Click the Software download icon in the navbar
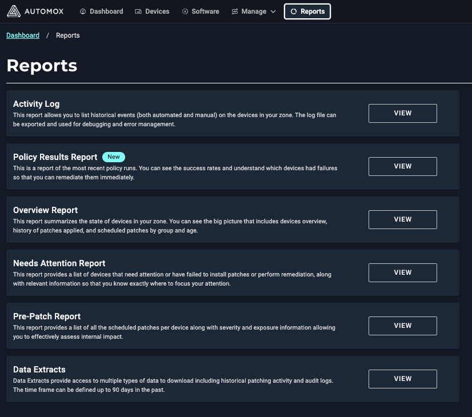The width and height of the screenshot is (472, 417). tap(184, 11)
